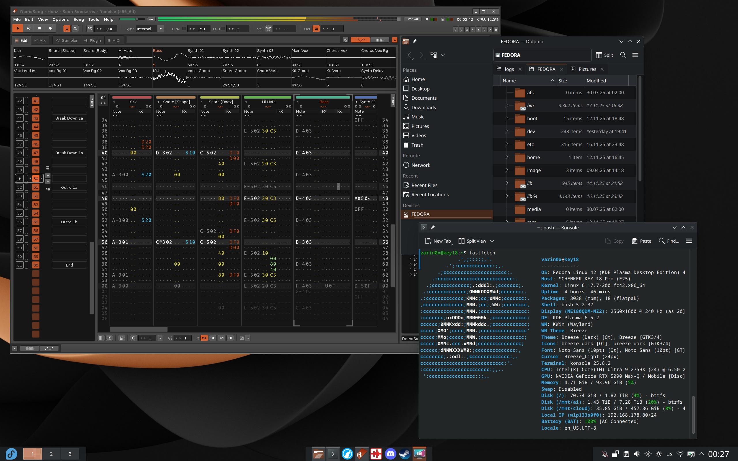Expand the boot folder tree arrow
This screenshot has width=738, height=461.
click(x=507, y=118)
